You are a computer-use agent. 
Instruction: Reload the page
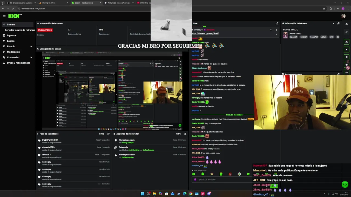click(13, 8)
